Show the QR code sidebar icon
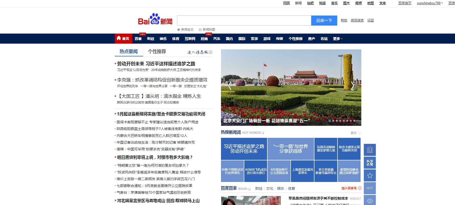 pos(370,163)
